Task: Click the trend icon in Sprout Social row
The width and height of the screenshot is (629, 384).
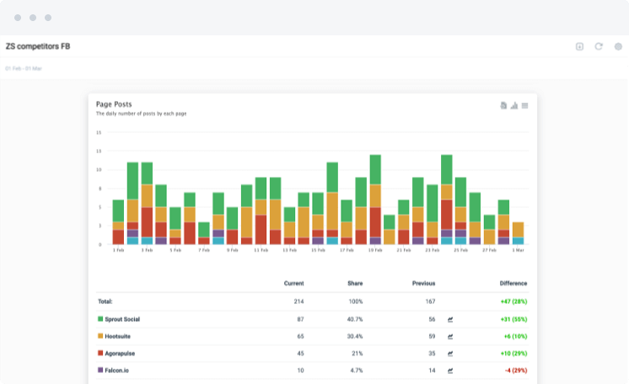Action: (450, 319)
